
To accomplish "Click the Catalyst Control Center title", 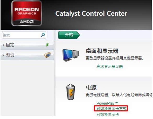I will [x=91, y=13].
